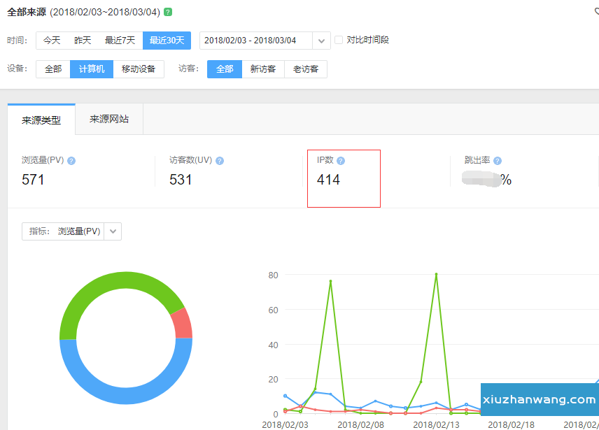Click the red segment of donut chart
The image size is (599, 430).
pyautogui.click(x=183, y=323)
